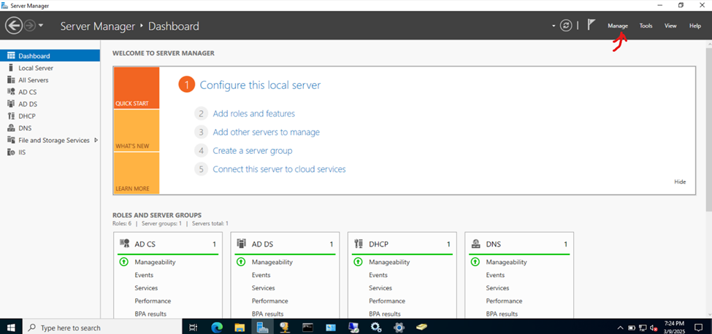
Task: Click the Refresh icon in the header
Action: (x=565, y=26)
